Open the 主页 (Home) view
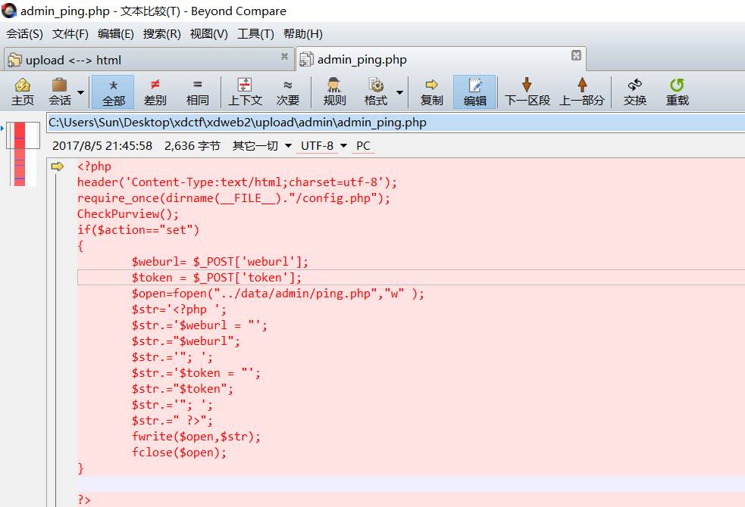The width and height of the screenshot is (745, 507). 22,91
